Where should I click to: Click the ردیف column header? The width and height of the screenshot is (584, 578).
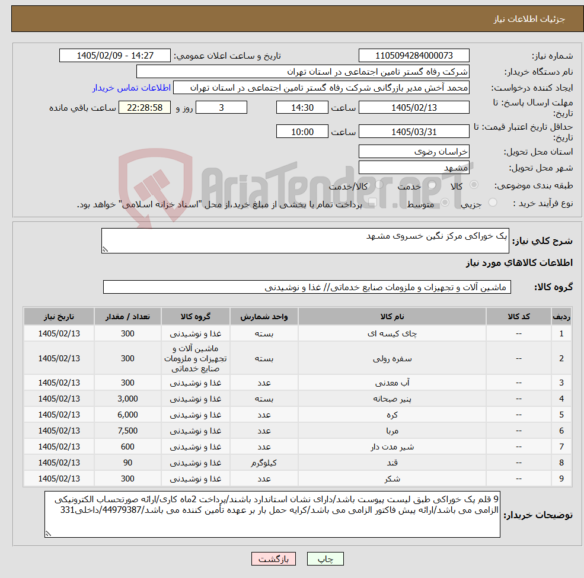[561, 316]
